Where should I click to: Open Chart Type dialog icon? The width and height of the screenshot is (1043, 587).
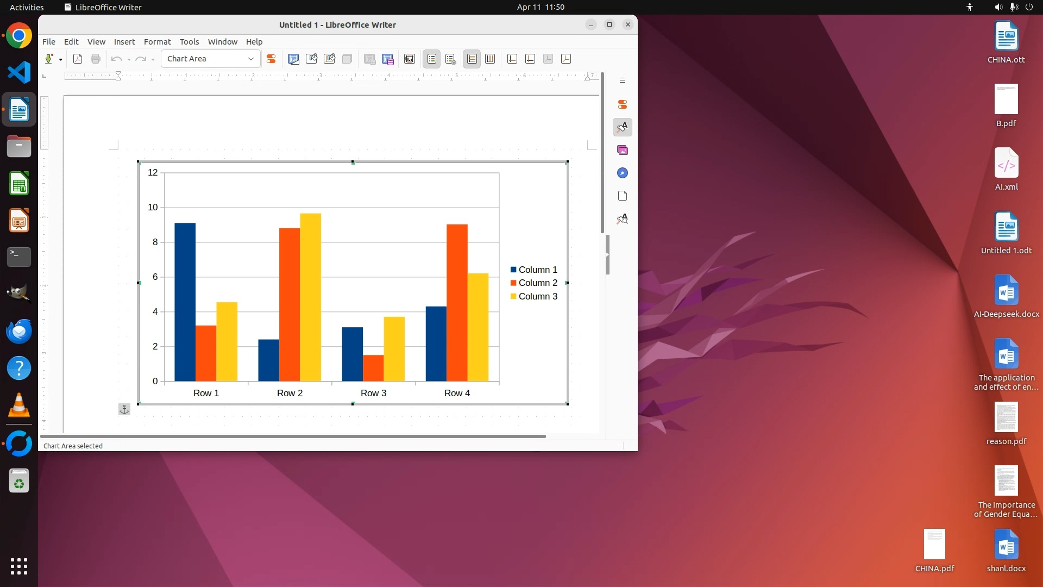293,59
